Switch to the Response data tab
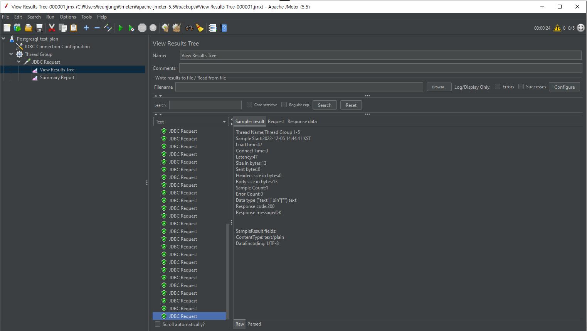The height and width of the screenshot is (331, 587). pyautogui.click(x=302, y=122)
